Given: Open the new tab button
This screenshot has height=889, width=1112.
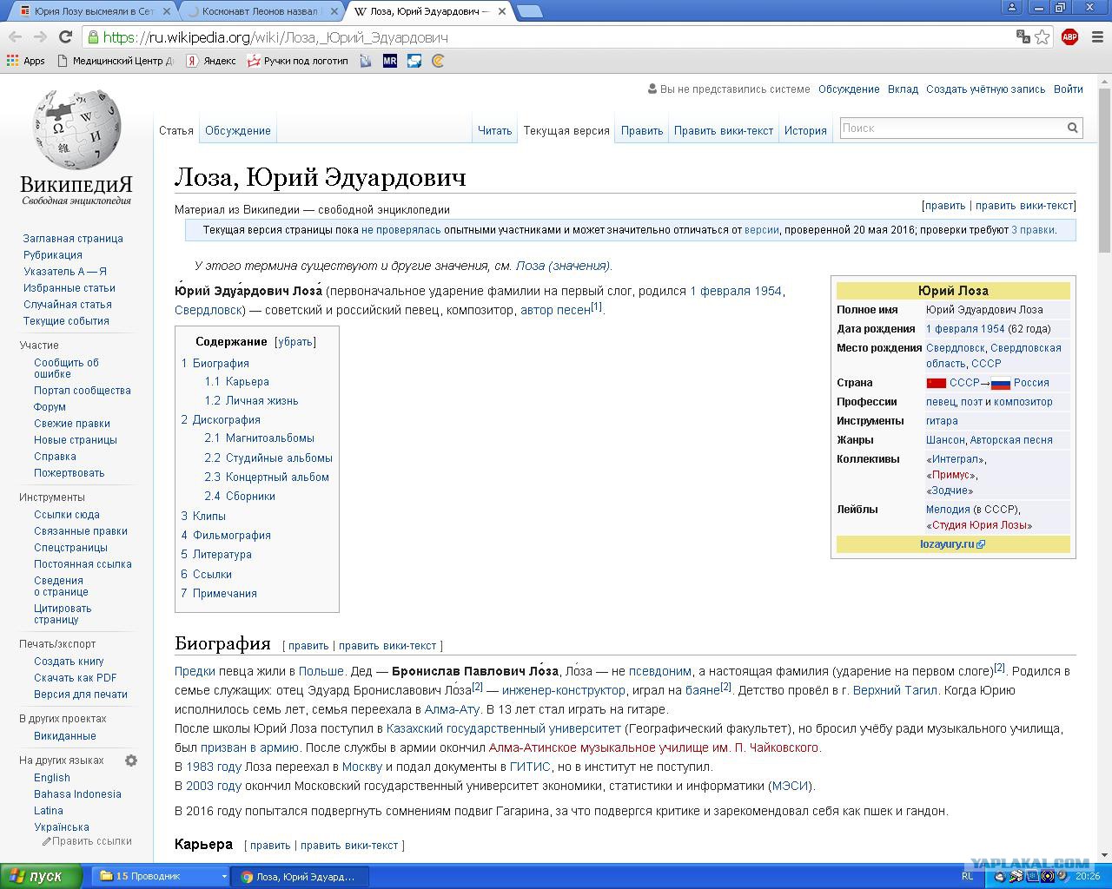Looking at the screenshot, I should pyautogui.click(x=530, y=11).
